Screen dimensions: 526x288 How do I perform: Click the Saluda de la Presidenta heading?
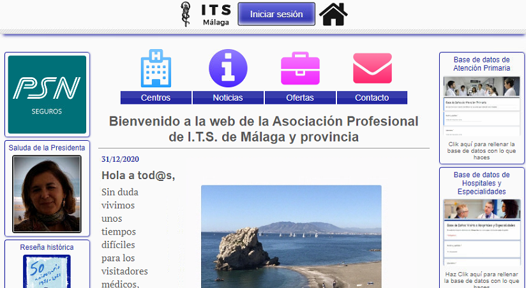47,148
